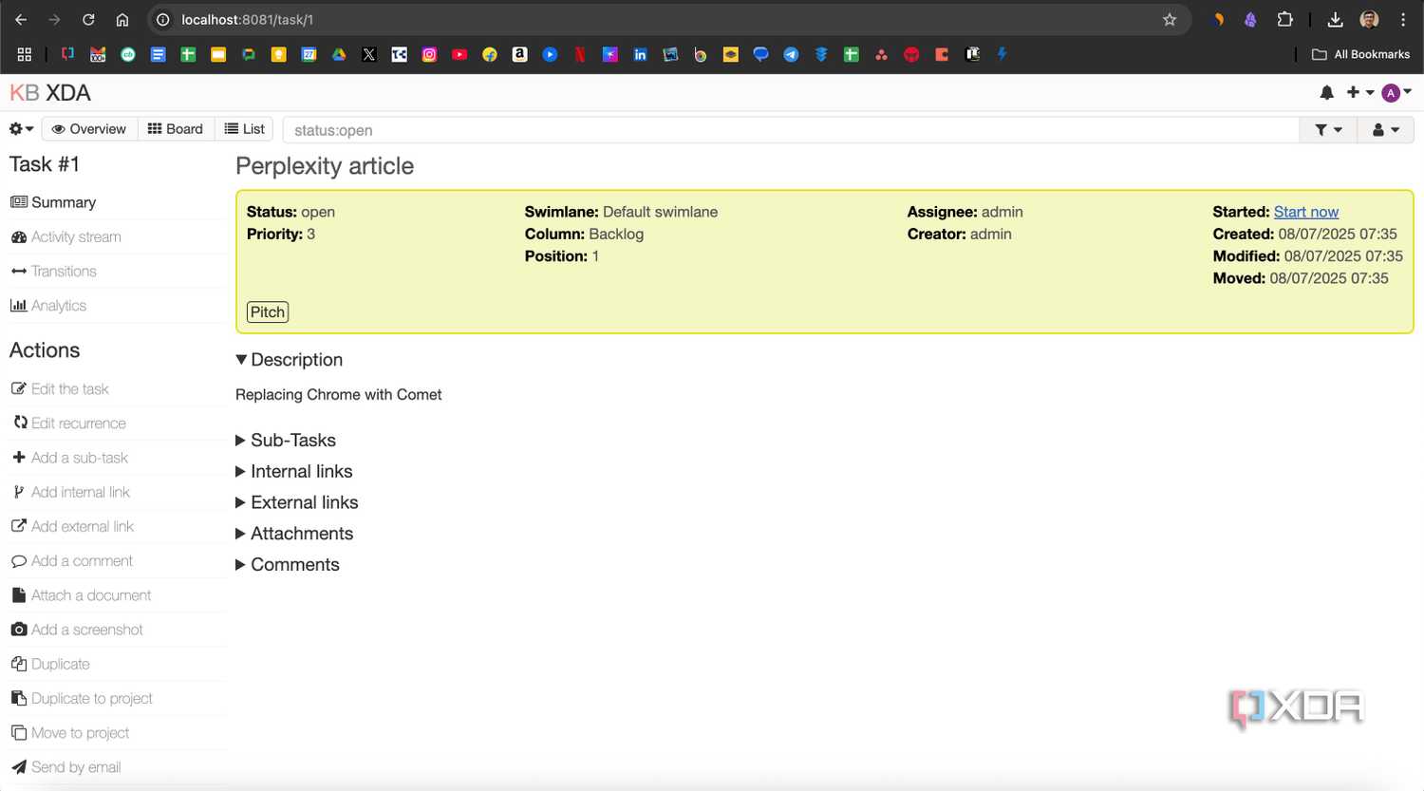Bookmark this page with the star icon
Image resolution: width=1424 pixels, height=791 pixels.
(x=1170, y=19)
